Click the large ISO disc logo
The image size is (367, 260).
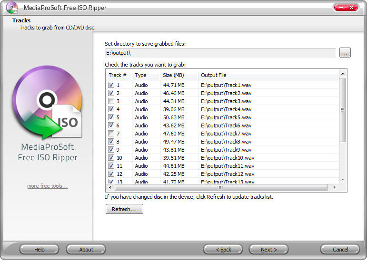[x=47, y=102]
